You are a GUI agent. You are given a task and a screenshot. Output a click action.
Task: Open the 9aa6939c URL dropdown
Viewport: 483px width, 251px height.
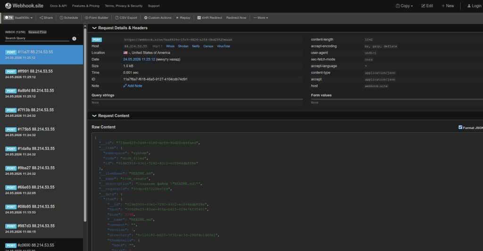pyautogui.click(x=18, y=18)
